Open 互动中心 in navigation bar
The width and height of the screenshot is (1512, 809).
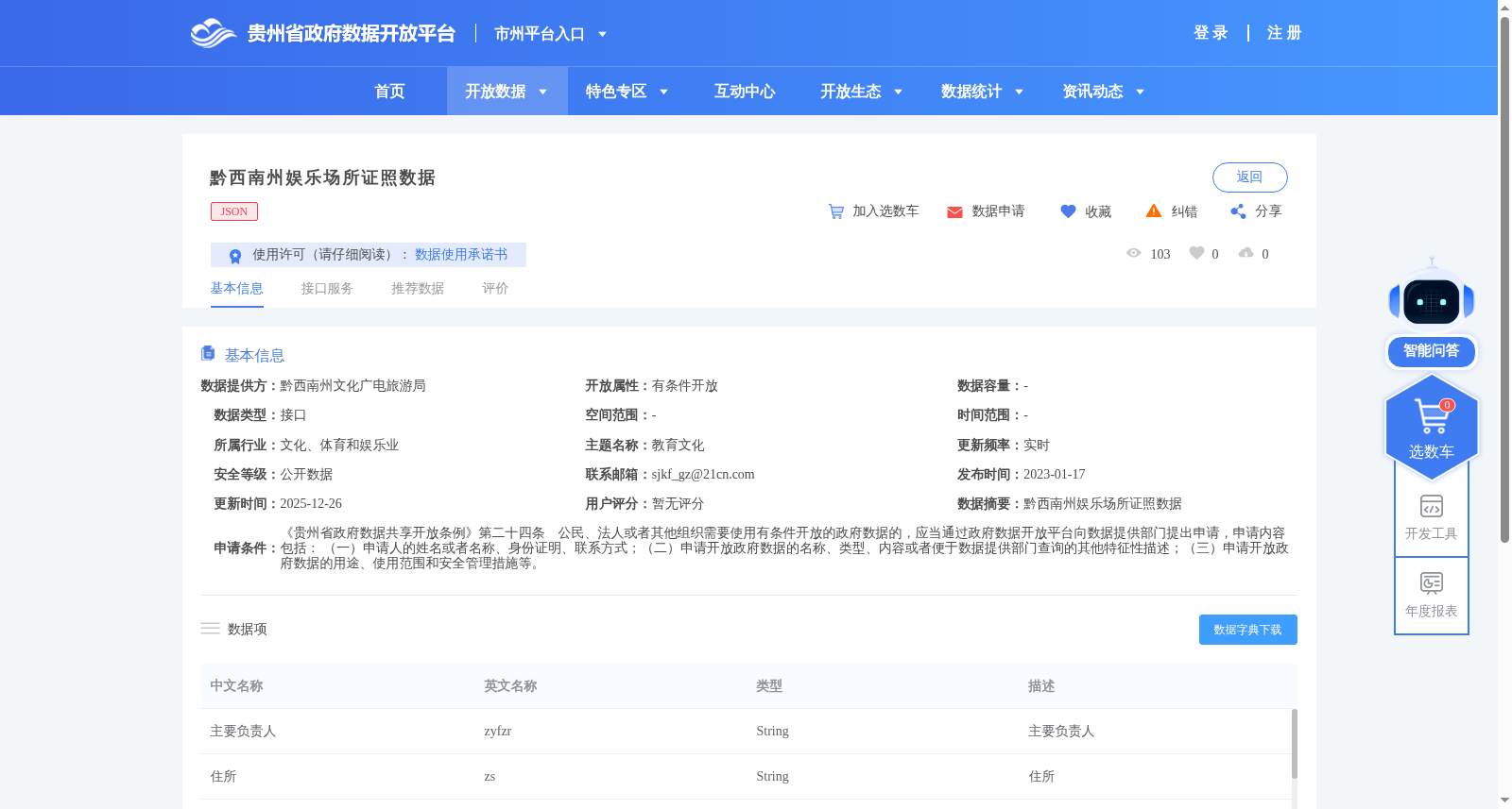pos(745,92)
